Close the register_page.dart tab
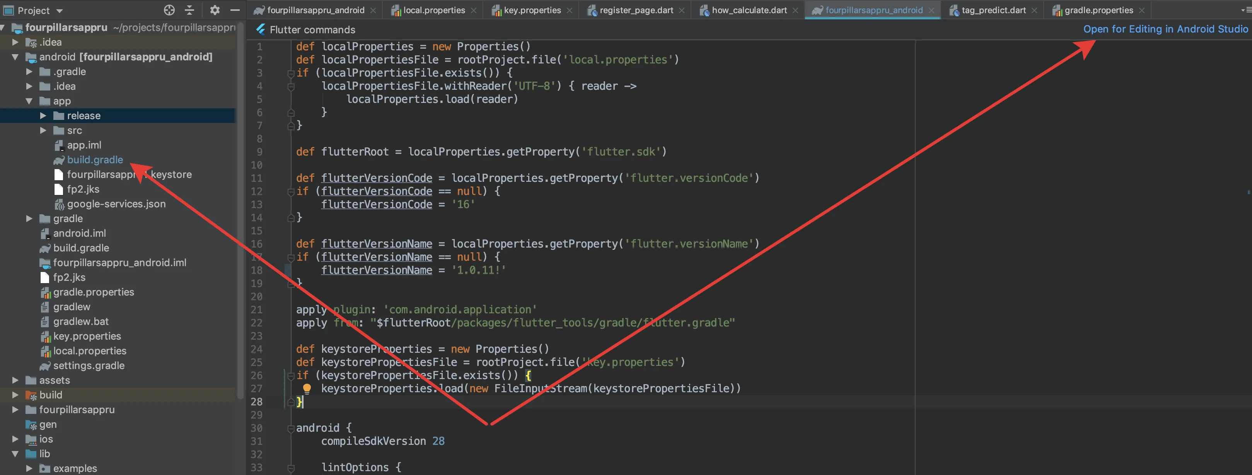 (682, 10)
